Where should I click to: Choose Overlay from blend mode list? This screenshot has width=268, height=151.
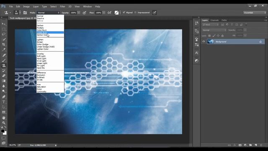[40, 54]
